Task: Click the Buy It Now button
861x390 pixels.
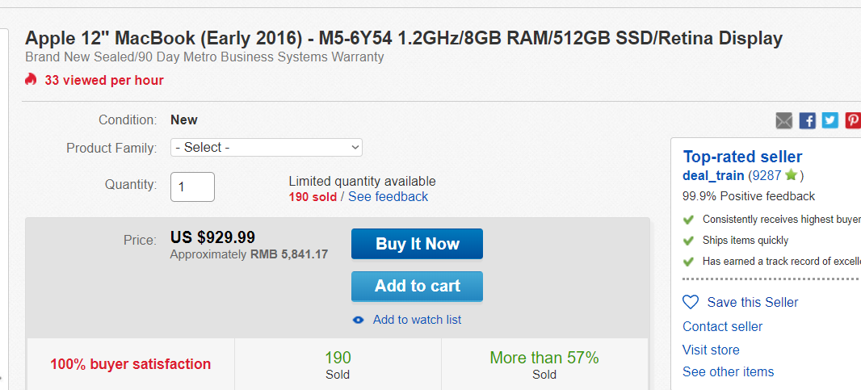Action: coord(418,244)
